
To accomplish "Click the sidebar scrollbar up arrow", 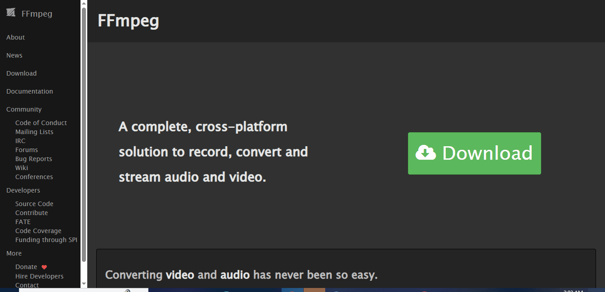I will coord(84,4).
